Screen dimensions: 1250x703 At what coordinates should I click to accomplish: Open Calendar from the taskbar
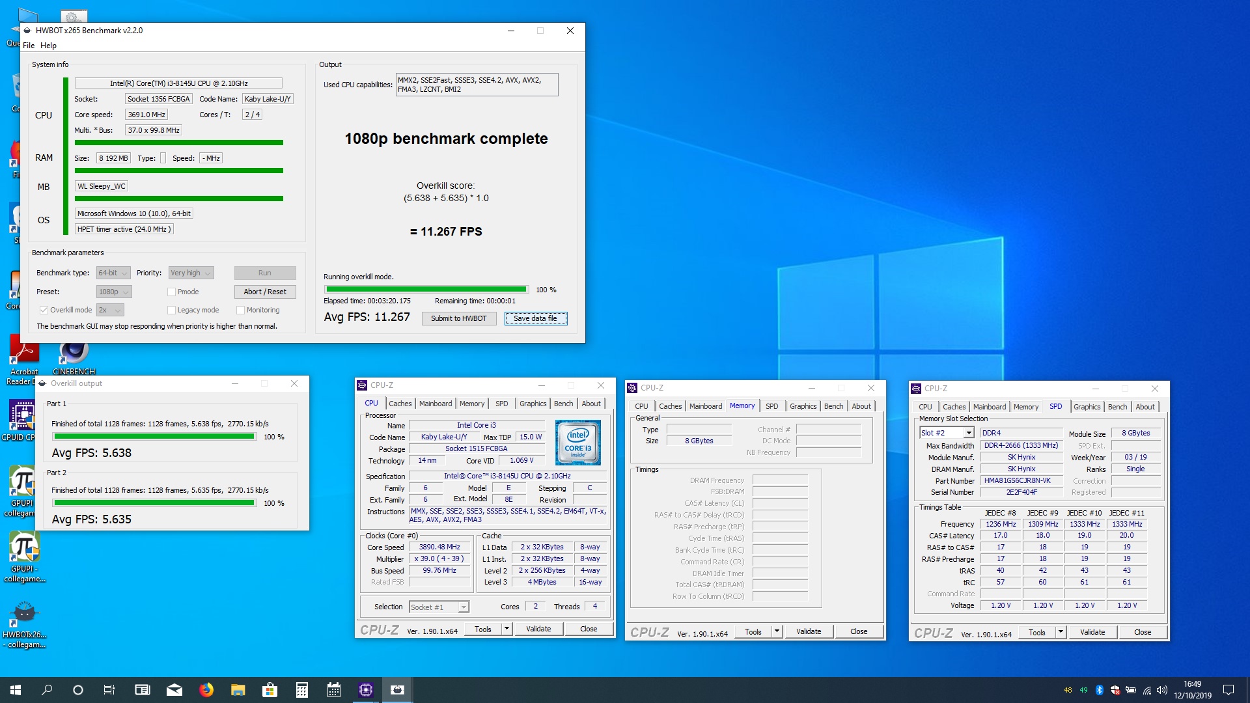coord(333,690)
